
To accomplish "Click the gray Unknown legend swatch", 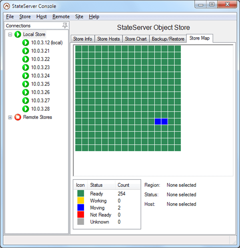I will [81, 222].
